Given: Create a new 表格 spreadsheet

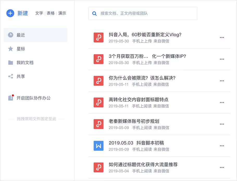Looking at the screenshot, I should 51,13.
